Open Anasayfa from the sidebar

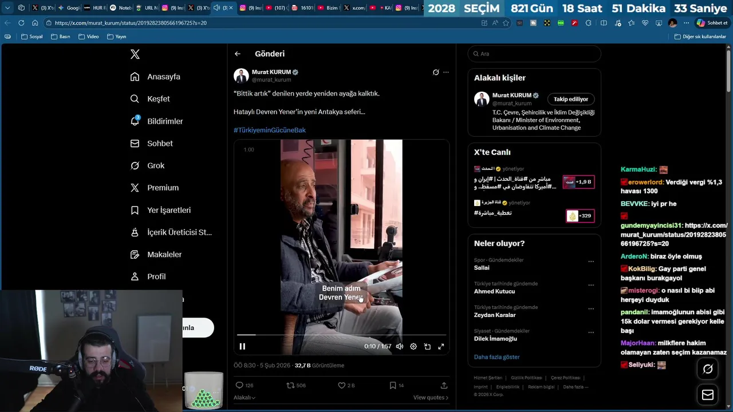(155, 77)
